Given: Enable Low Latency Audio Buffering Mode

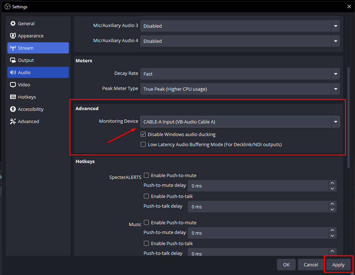Looking at the screenshot, I should [x=144, y=145].
